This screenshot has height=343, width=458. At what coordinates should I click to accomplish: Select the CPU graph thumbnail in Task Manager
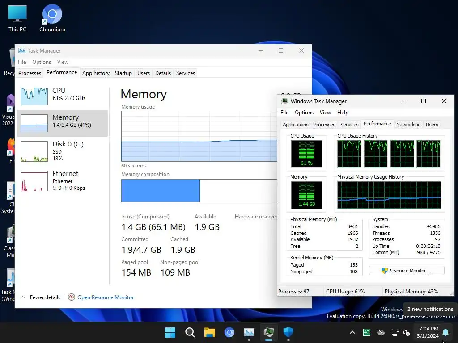point(34,96)
